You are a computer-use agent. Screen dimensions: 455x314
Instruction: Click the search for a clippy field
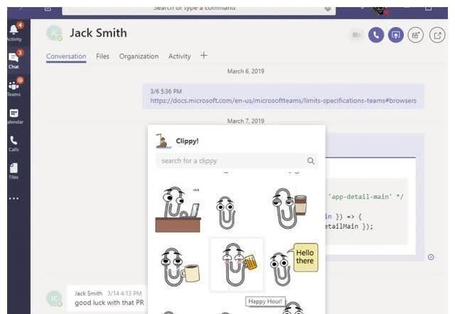point(237,161)
